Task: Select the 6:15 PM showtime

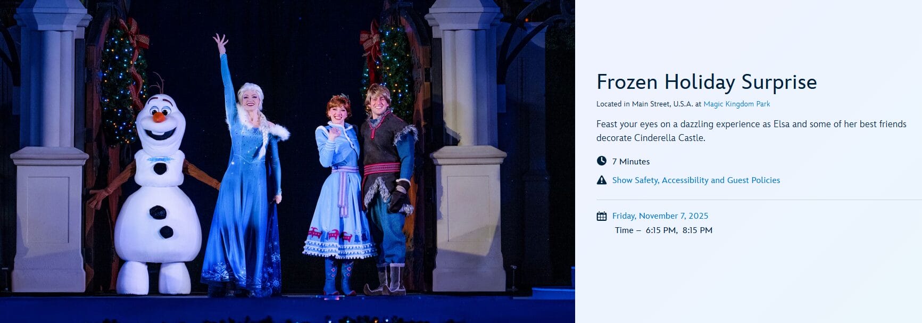Action: (x=661, y=230)
